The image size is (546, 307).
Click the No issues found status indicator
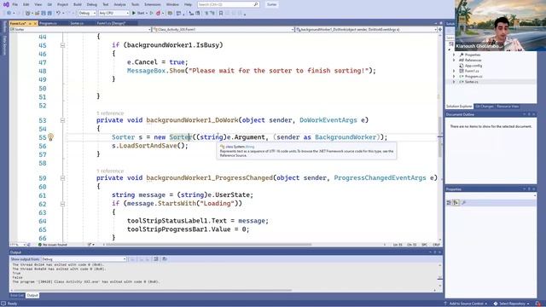click(53, 245)
